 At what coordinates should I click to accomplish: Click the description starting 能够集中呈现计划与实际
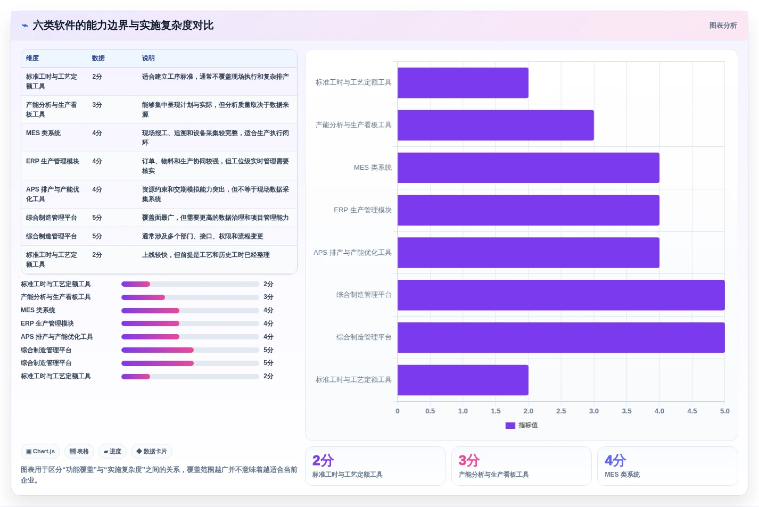coord(216,110)
